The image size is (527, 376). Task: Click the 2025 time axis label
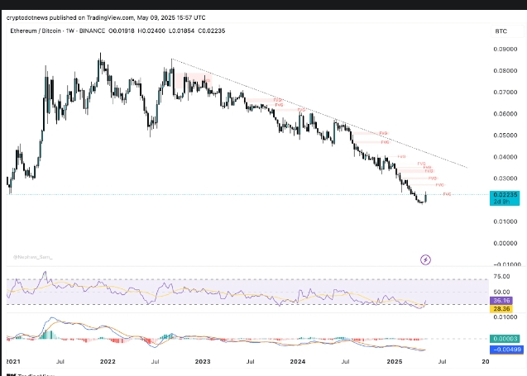click(x=395, y=362)
